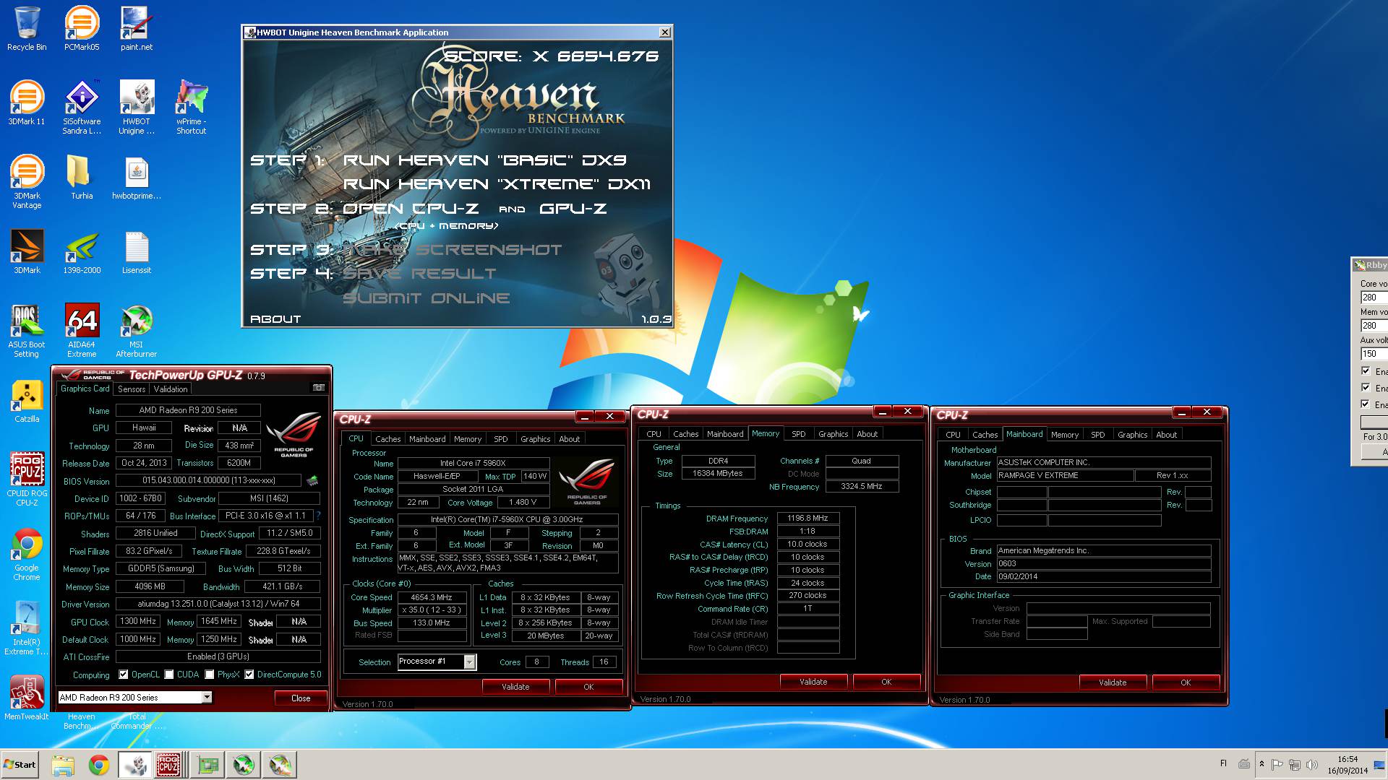Show hidden tray icons arrow

click(x=1262, y=764)
